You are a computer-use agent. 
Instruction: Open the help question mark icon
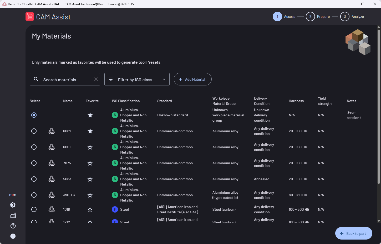[x=13, y=226]
